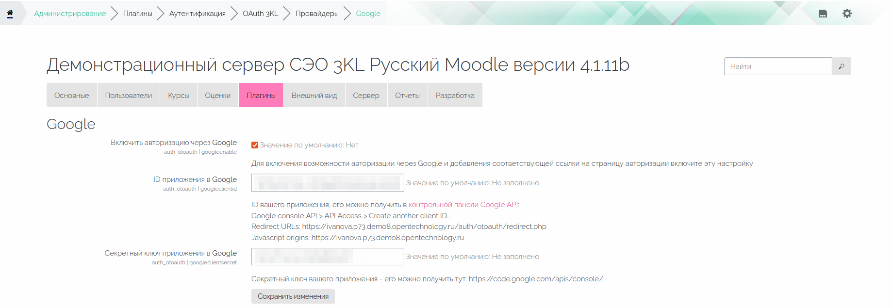892x308 pixels.
Task: Click the Включить авторизацию через Google label
Action: 174,143
